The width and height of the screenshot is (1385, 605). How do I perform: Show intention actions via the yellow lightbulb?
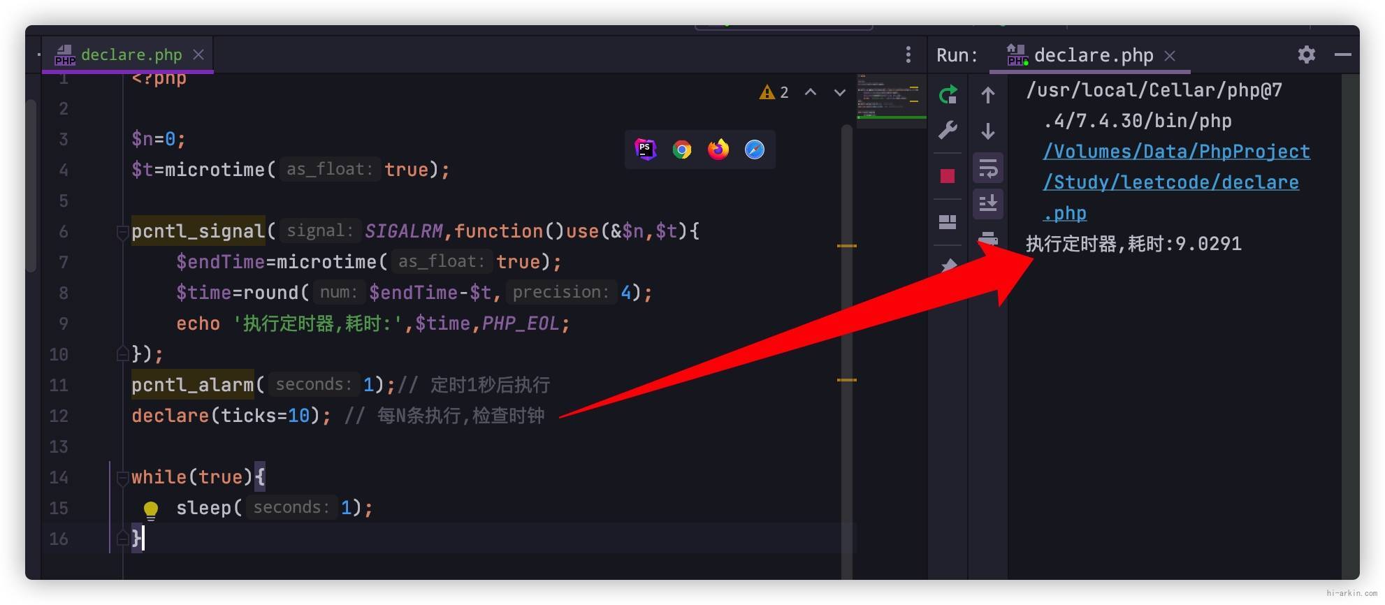coord(151,510)
